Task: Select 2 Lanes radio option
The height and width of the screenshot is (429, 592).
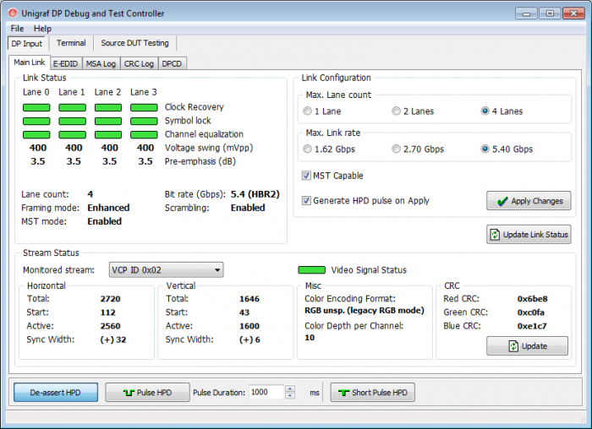Action: point(397,111)
